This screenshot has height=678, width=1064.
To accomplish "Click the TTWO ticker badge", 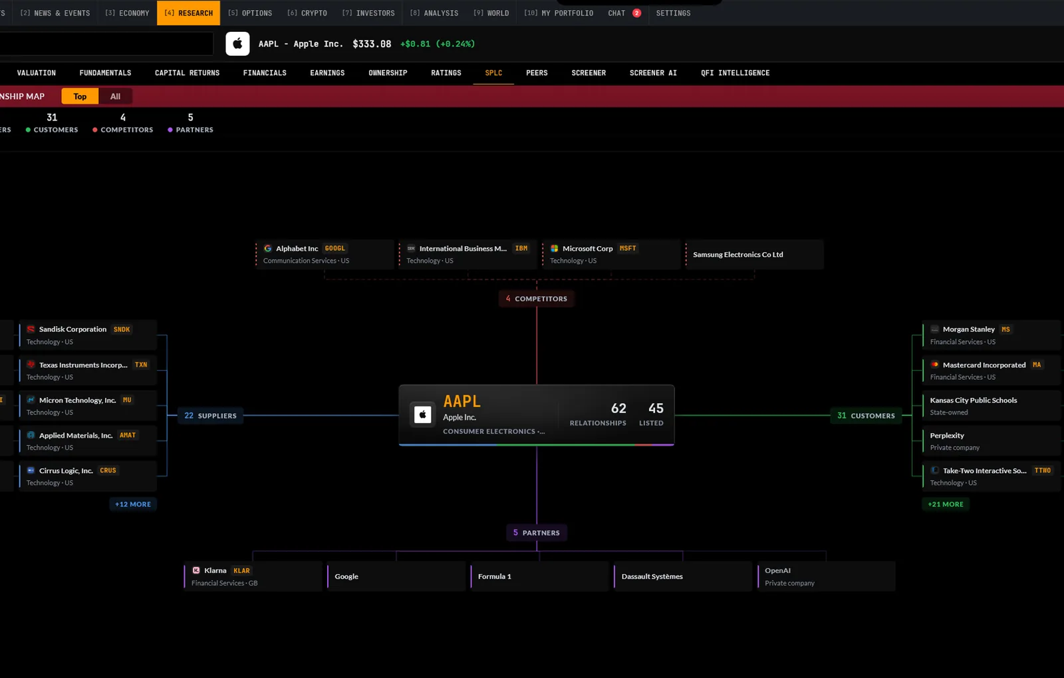I will 1043,470.
